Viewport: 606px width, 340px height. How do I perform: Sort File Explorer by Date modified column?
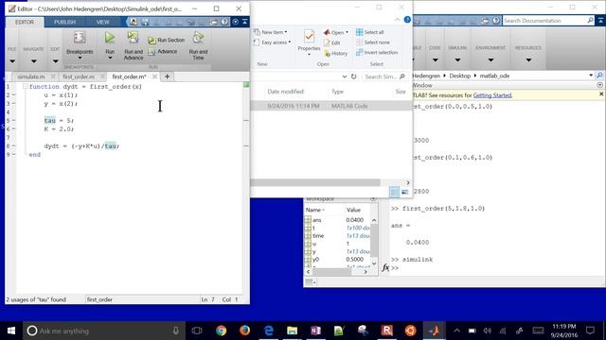286,92
